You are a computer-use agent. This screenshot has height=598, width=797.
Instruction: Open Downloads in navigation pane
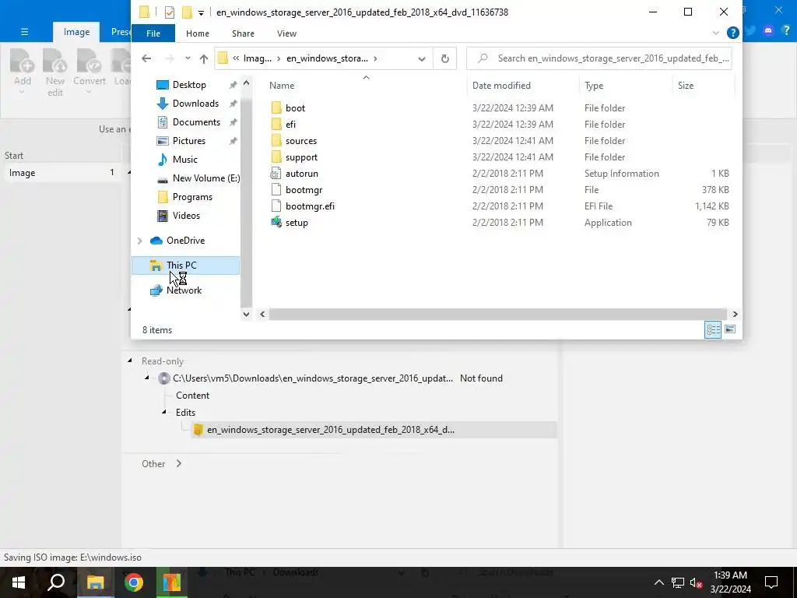(x=195, y=104)
